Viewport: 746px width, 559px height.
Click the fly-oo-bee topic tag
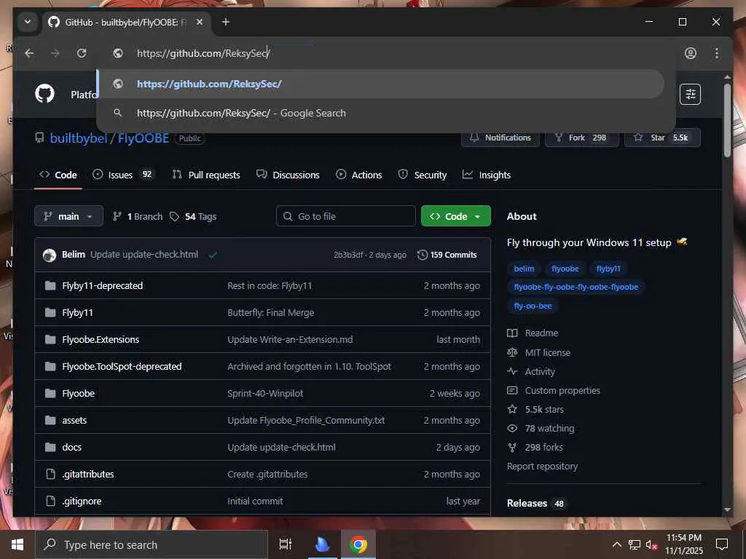(533, 306)
